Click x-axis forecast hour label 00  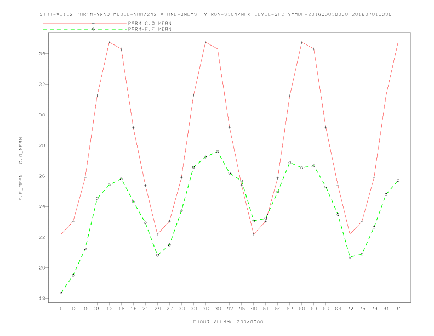tap(61, 309)
